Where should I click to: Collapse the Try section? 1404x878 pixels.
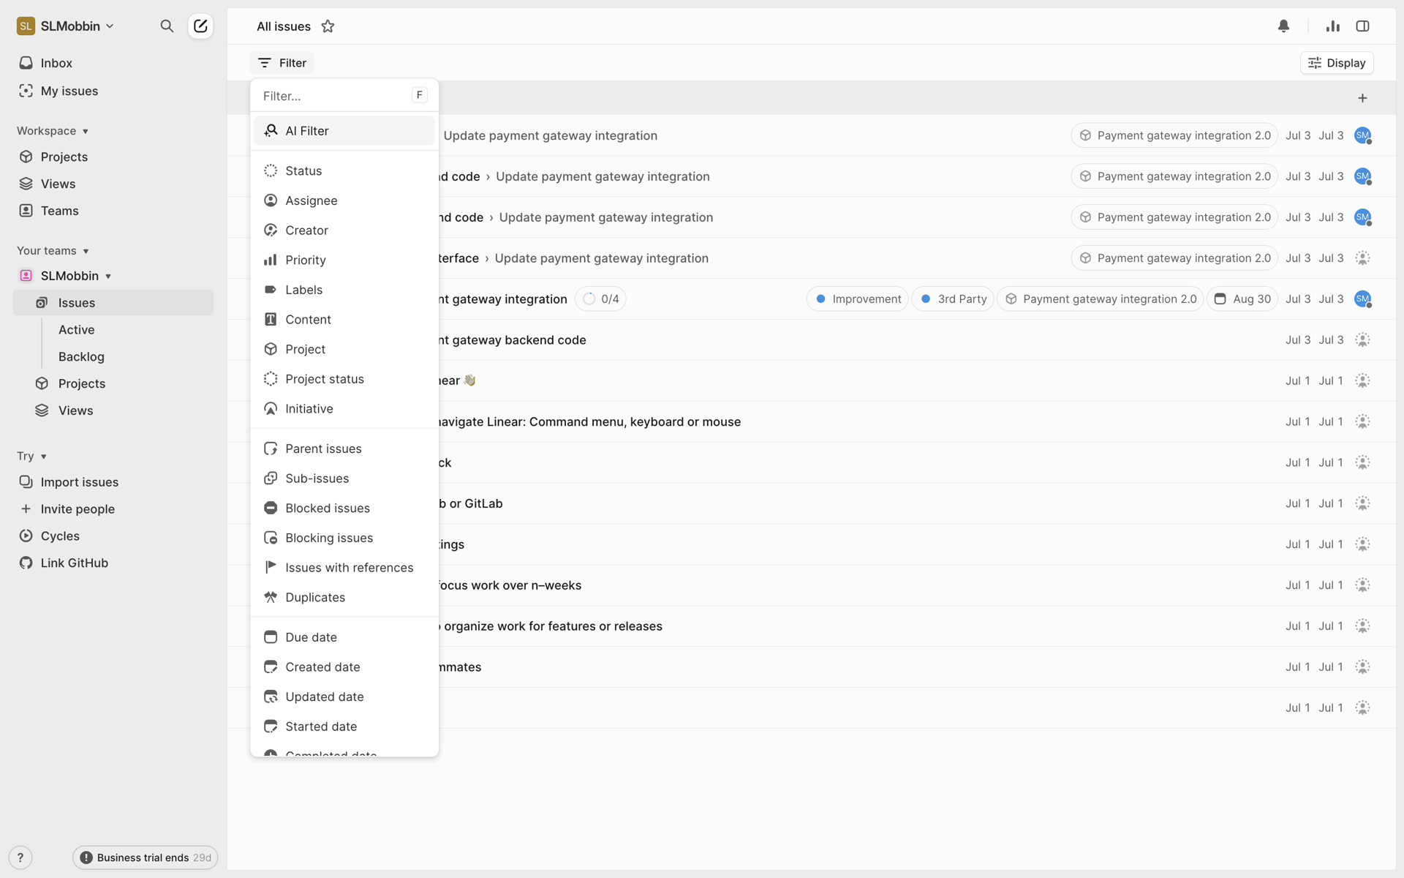tap(32, 456)
